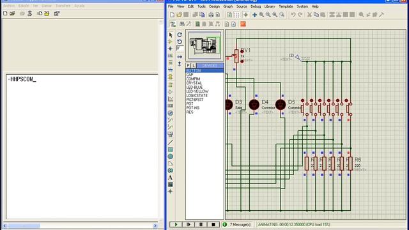This screenshot has width=409, height=230.
Task: Select the Virtual Instruments mode
Action: tap(171, 134)
